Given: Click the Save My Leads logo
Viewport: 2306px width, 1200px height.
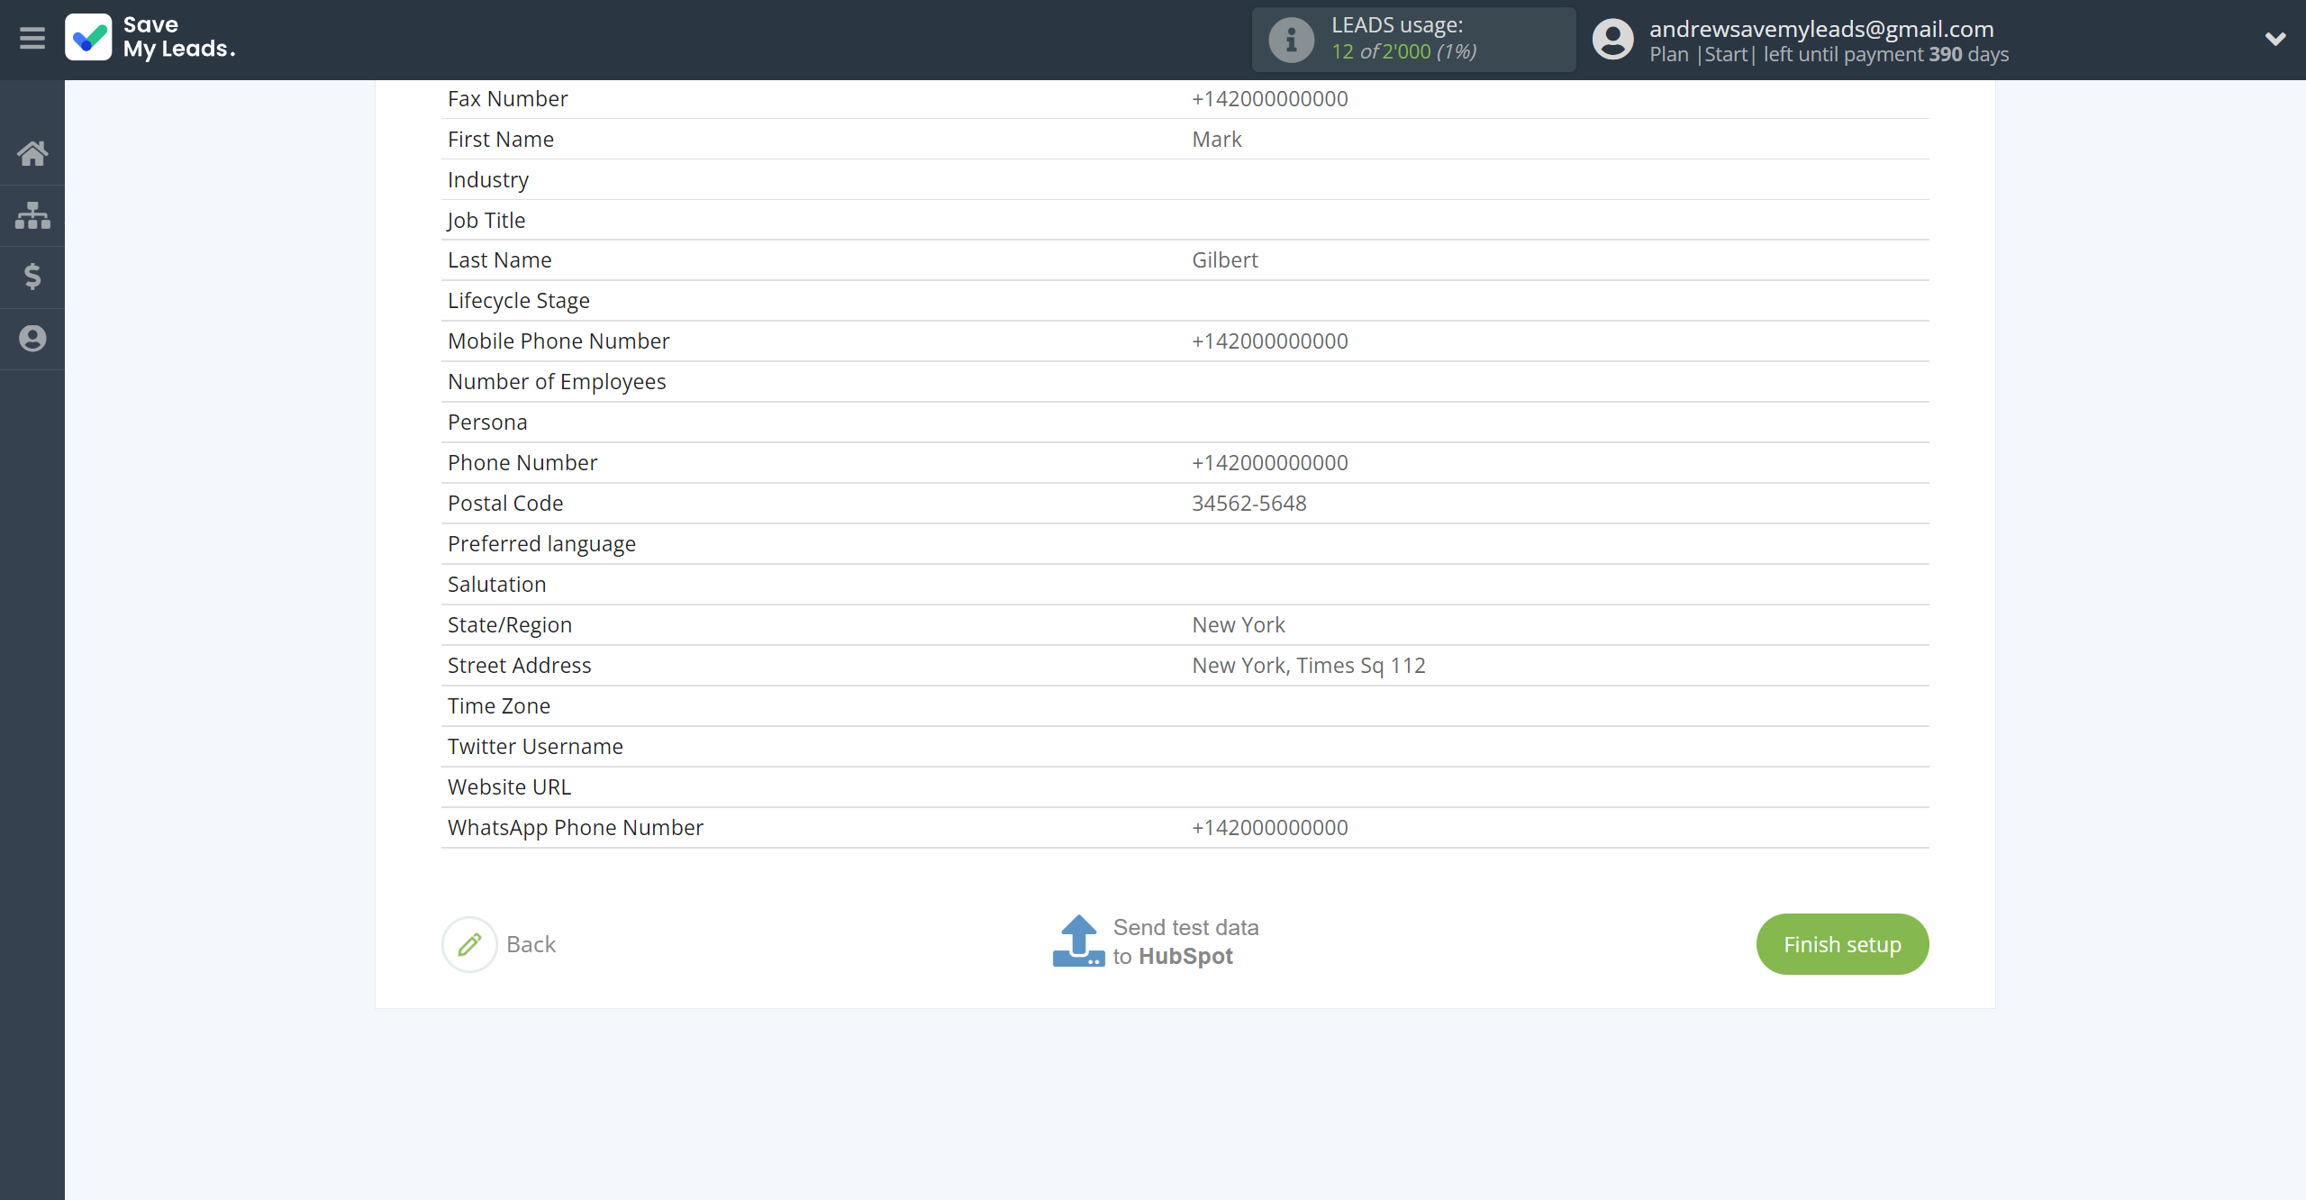Looking at the screenshot, I should [150, 38].
